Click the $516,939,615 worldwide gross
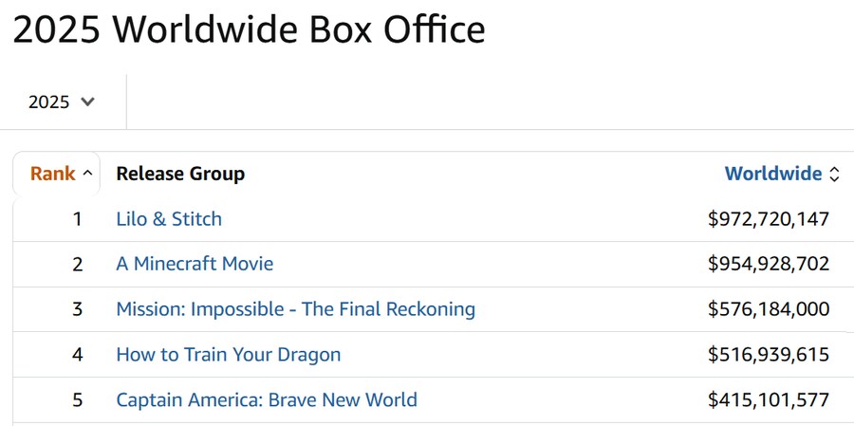Viewport: 854px width, 426px height. (x=769, y=355)
